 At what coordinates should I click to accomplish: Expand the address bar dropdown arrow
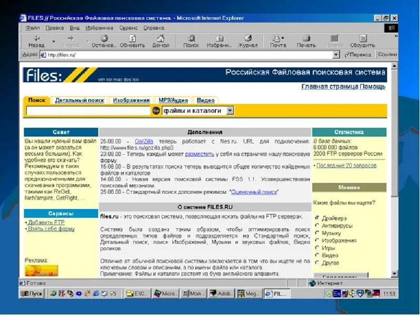(336, 55)
